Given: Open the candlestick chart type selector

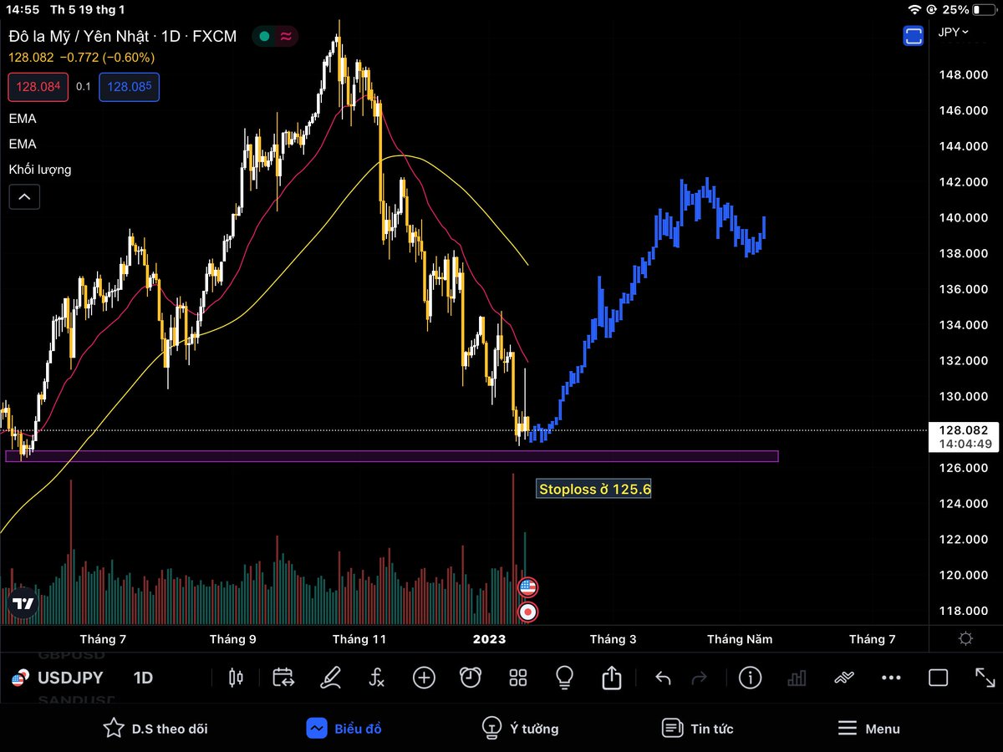Looking at the screenshot, I should pyautogui.click(x=236, y=678).
